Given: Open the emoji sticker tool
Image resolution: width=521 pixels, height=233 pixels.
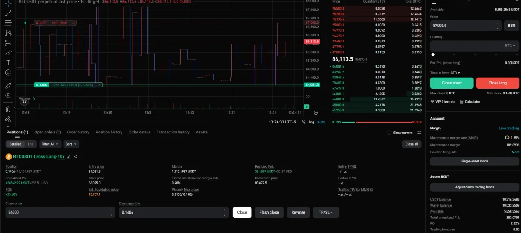Looking at the screenshot, I should point(8,73).
